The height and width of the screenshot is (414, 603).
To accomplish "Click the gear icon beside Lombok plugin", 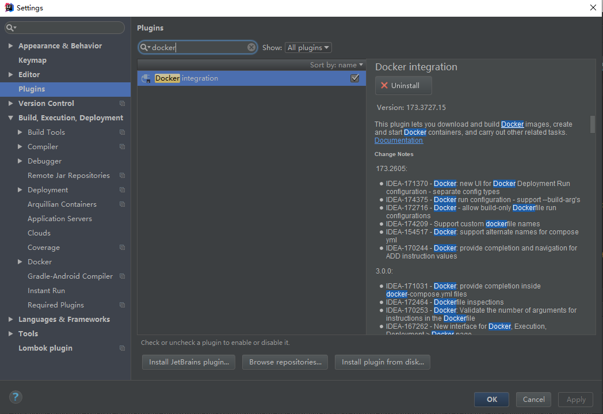I will [x=121, y=348].
